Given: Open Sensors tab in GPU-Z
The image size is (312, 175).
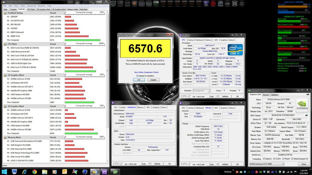Looking at the screenshot, I should pyautogui.click(x=266, y=95).
